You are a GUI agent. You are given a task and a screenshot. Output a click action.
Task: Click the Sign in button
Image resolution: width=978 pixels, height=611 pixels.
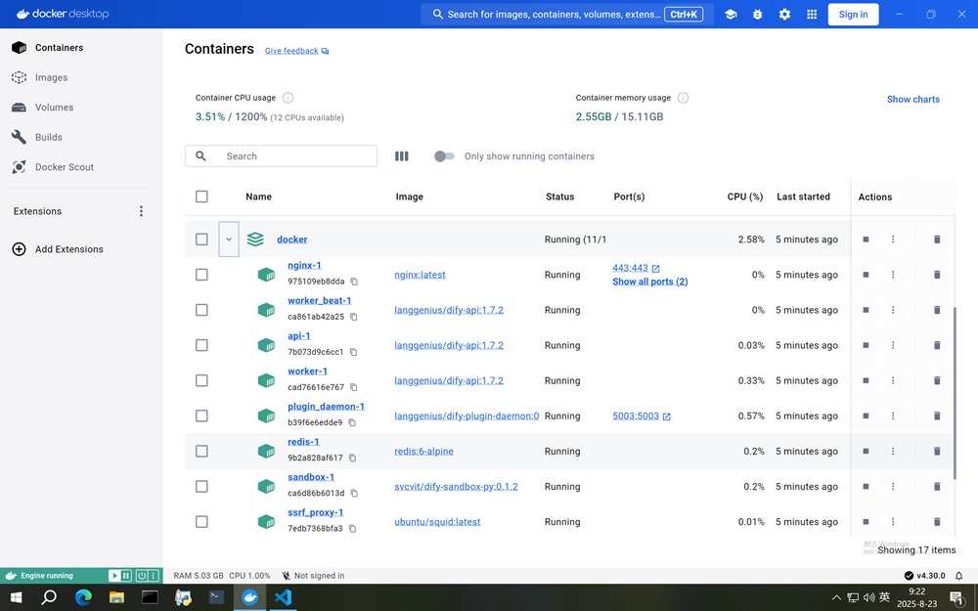(853, 15)
